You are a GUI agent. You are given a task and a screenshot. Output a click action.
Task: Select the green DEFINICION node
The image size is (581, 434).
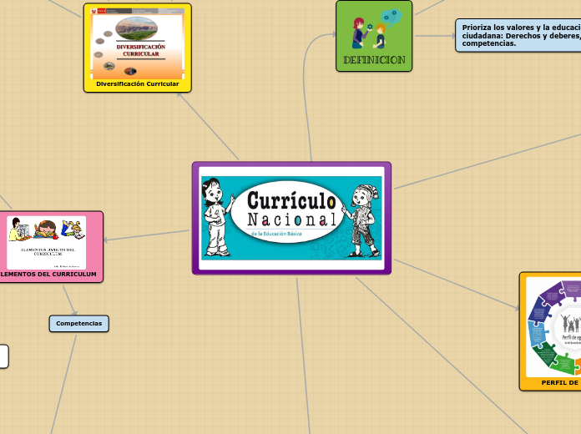[374, 36]
